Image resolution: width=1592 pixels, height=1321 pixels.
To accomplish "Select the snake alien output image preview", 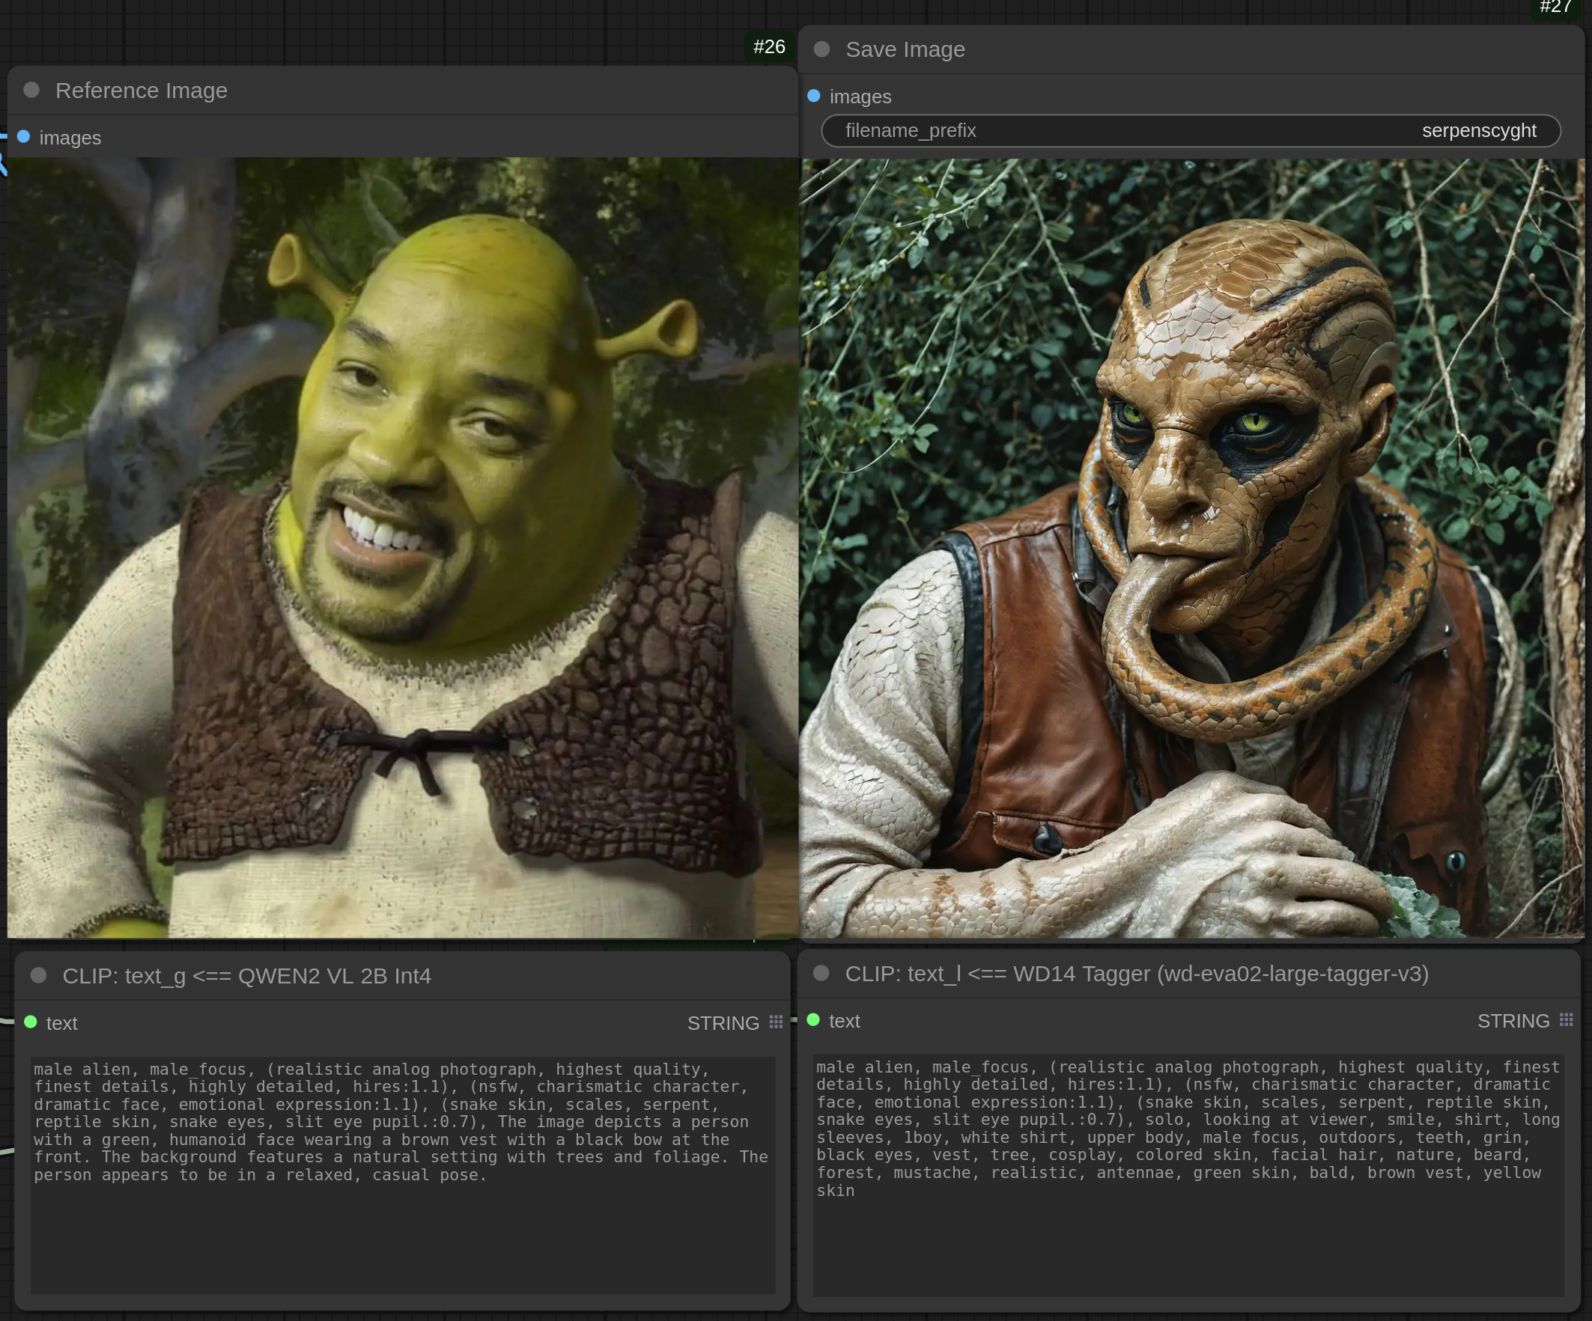I will (1191, 547).
